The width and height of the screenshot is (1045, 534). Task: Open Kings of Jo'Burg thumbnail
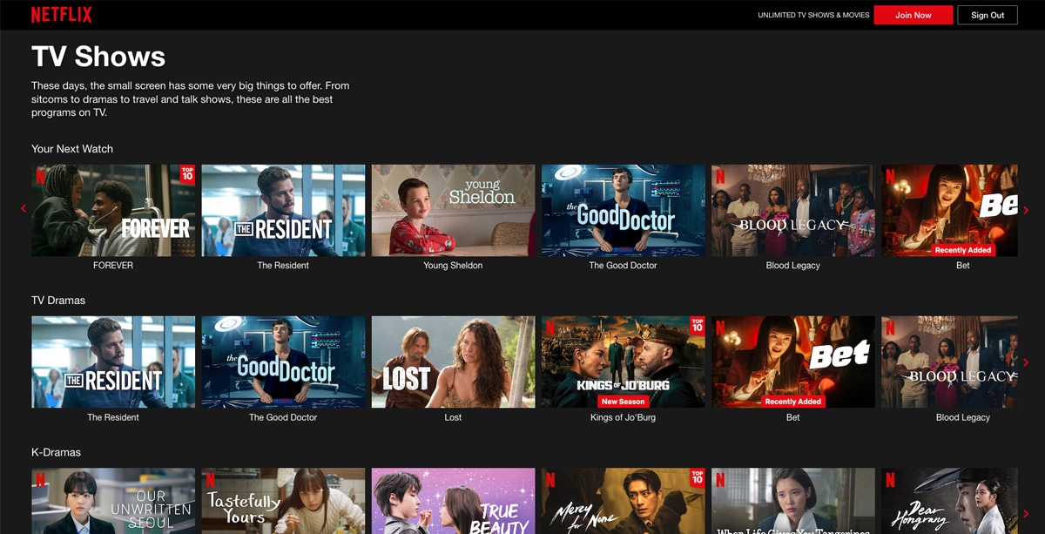click(x=623, y=362)
